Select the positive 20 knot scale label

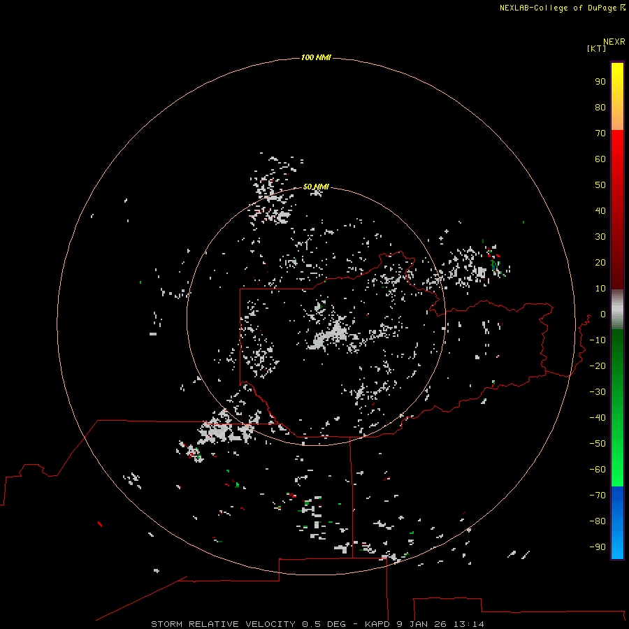point(600,263)
